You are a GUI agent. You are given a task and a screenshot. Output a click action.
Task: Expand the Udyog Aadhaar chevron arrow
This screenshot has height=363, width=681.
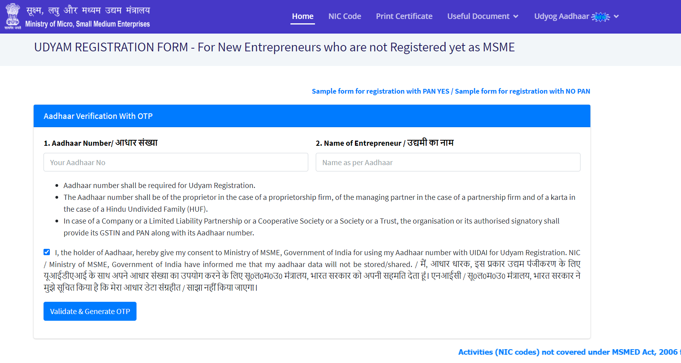click(x=616, y=17)
